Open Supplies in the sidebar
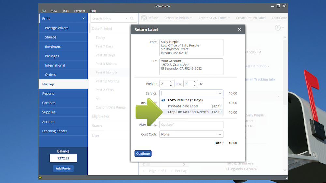This screenshot has height=183, width=326. pyautogui.click(x=63, y=112)
